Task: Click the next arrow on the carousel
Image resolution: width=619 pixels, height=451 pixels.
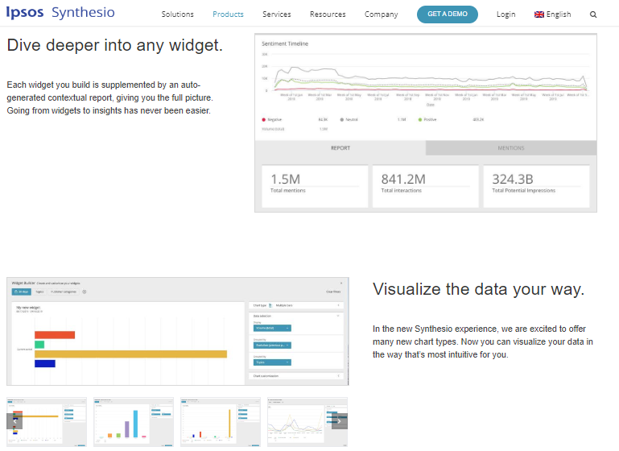Action: pyautogui.click(x=339, y=421)
